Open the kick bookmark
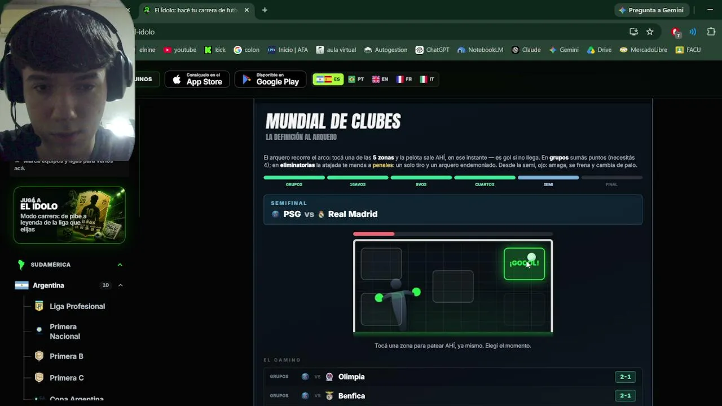 pyautogui.click(x=215, y=50)
